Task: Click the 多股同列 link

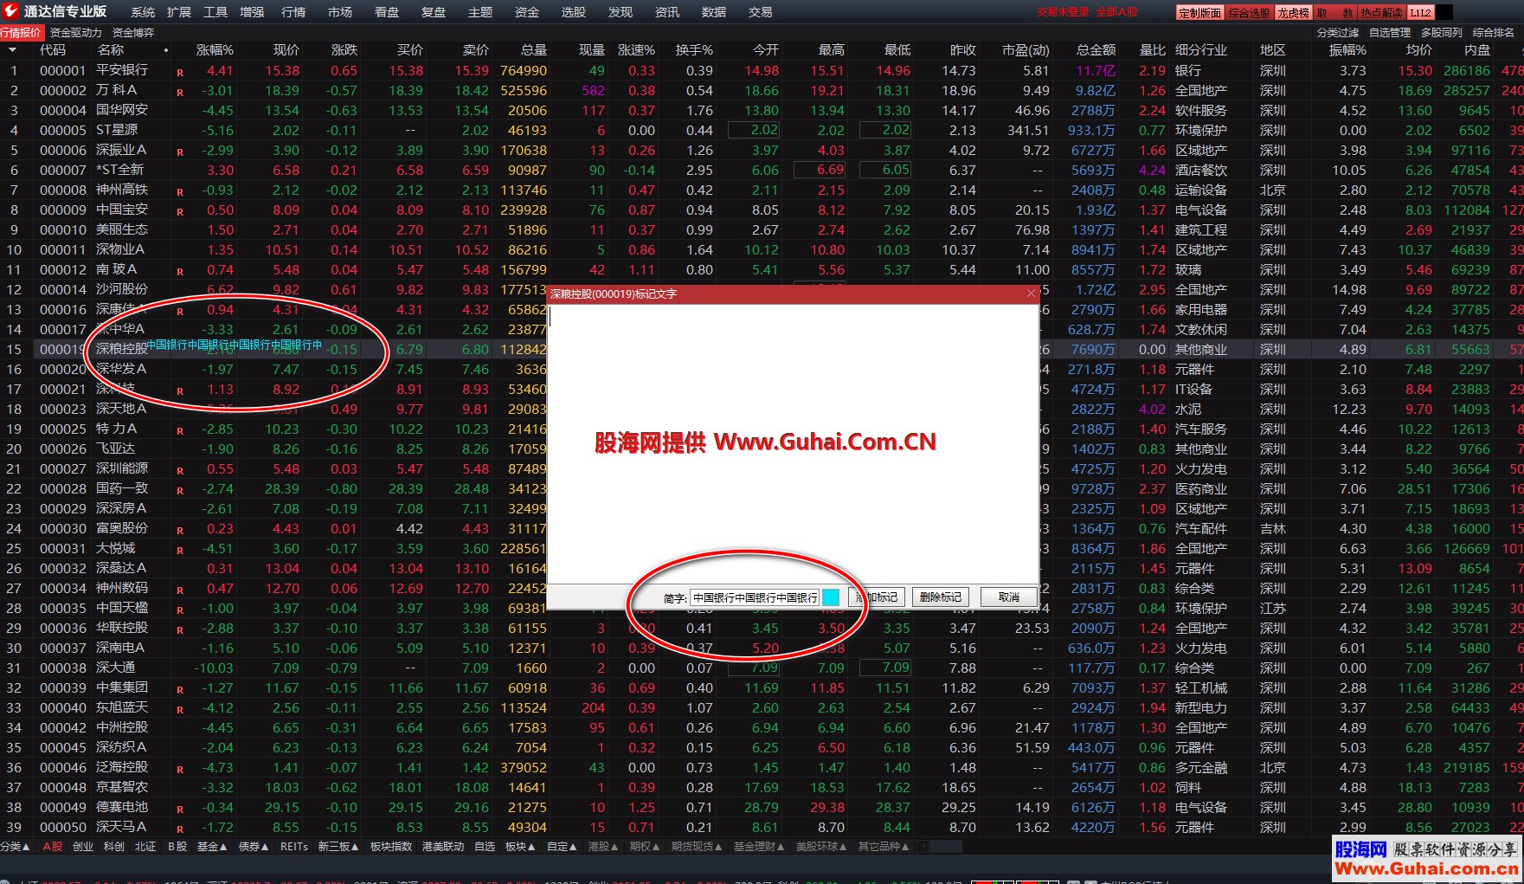Action: (x=1442, y=32)
